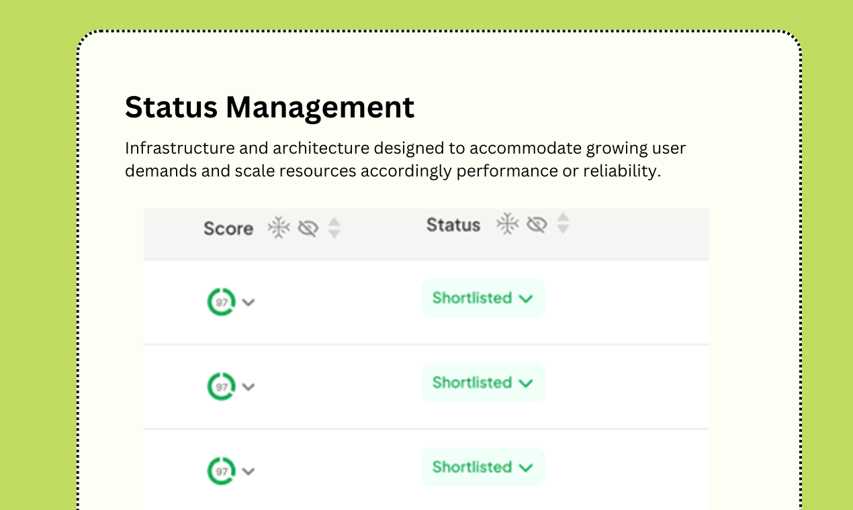The width and height of the screenshot is (853, 510).
Task: Click the freeze snowflake icon beside Status
Action: pyautogui.click(x=508, y=224)
